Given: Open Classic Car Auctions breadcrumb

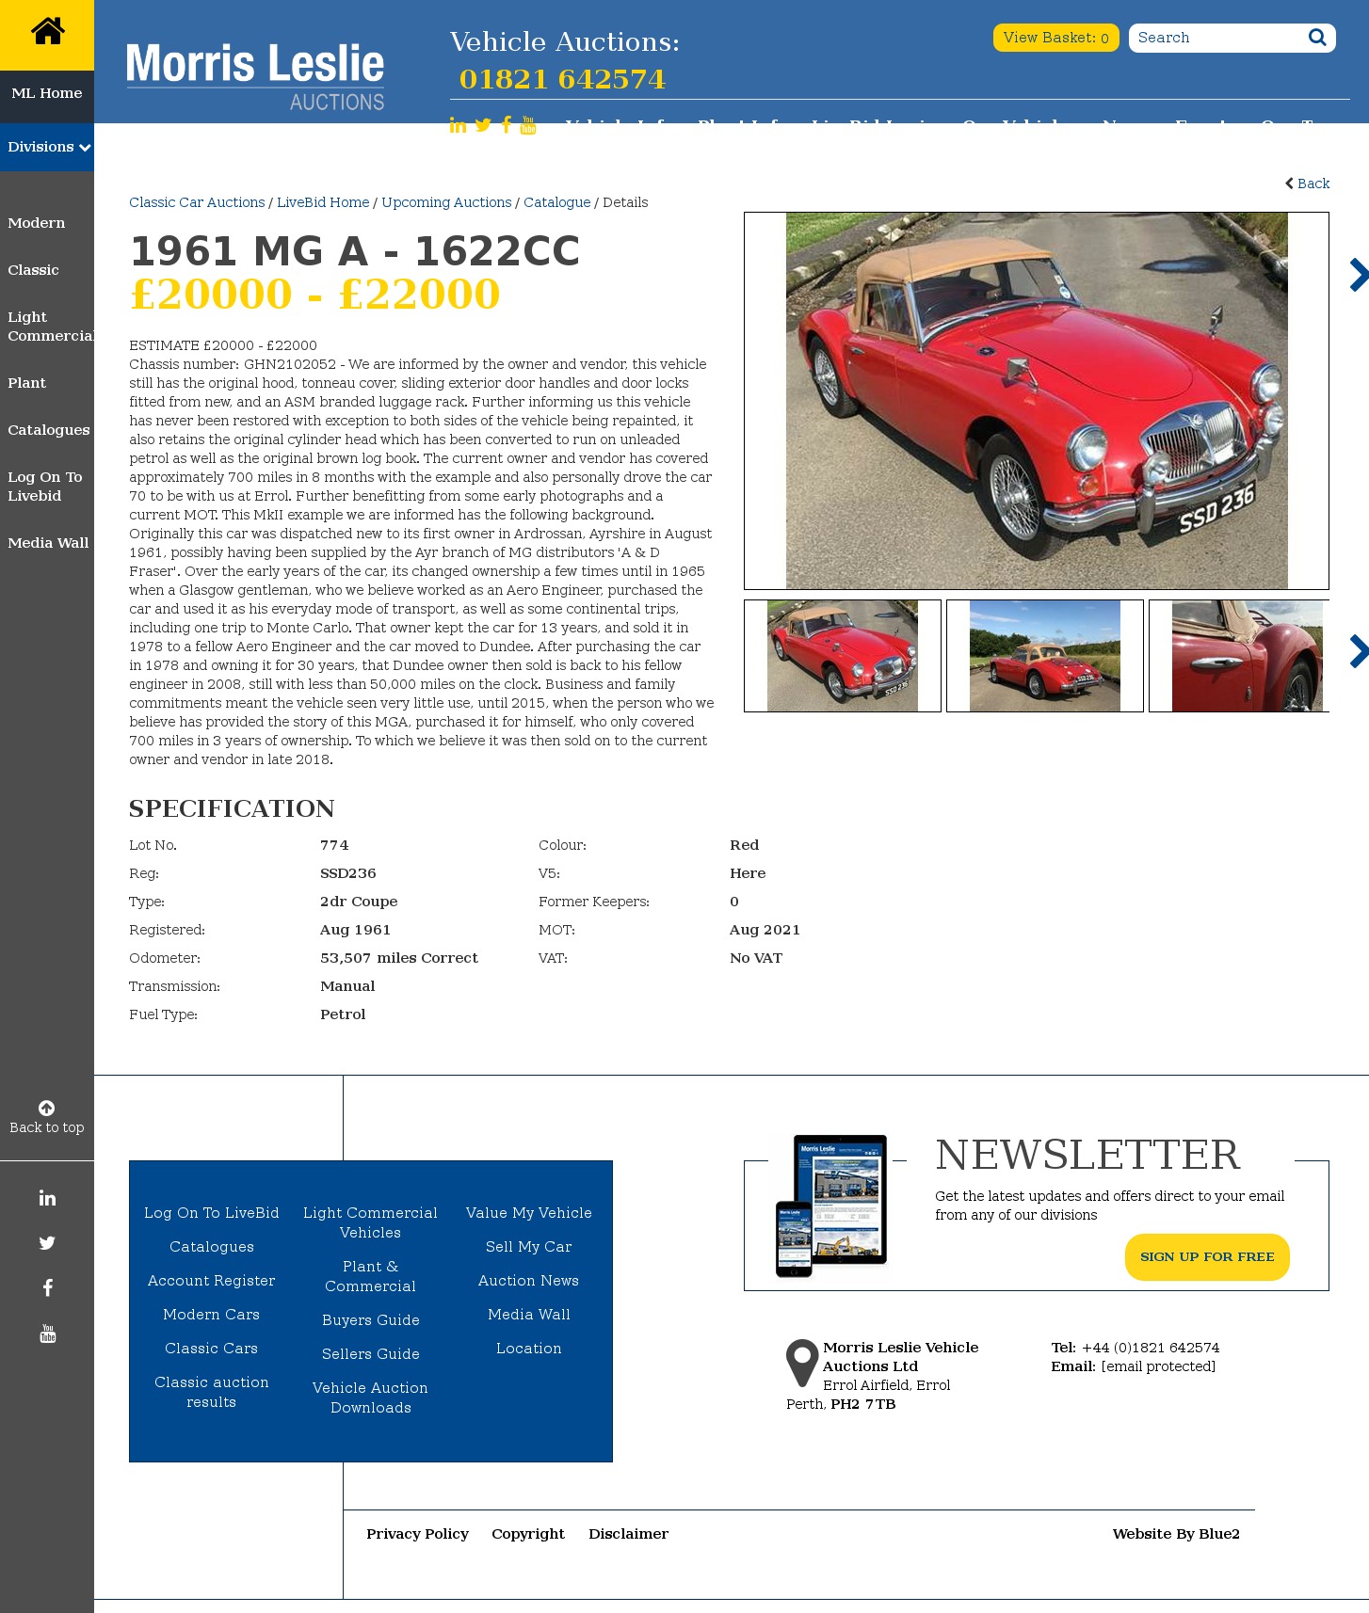Looking at the screenshot, I should [197, 202].
